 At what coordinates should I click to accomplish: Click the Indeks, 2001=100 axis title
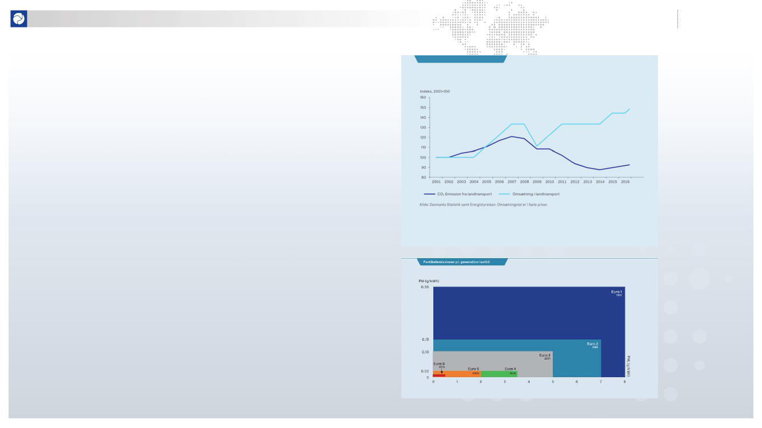pos(435,91)
